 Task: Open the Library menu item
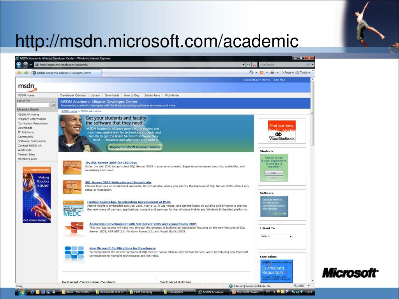pos(95,95)
